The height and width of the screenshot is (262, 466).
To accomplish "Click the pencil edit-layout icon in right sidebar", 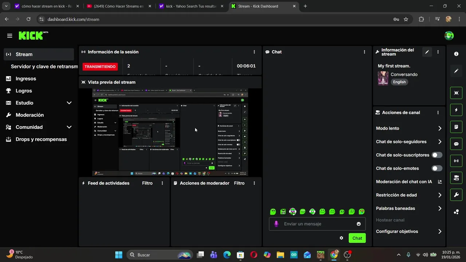I will coord(456,71).
